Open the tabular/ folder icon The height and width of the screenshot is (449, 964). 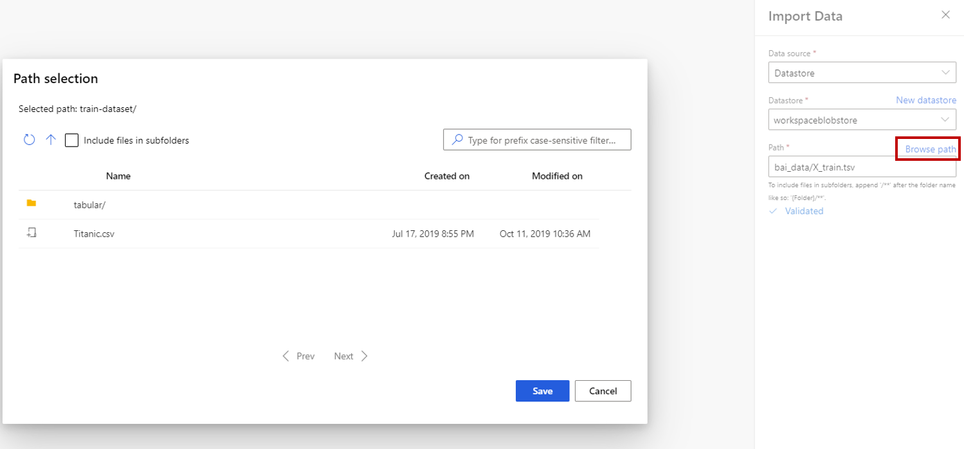click(x=32, y=205)
